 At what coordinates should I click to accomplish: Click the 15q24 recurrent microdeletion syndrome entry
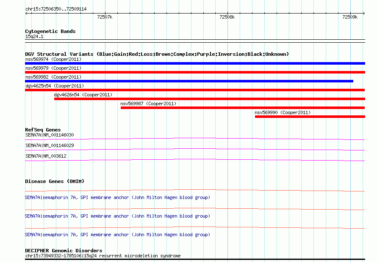coord(103,256)
